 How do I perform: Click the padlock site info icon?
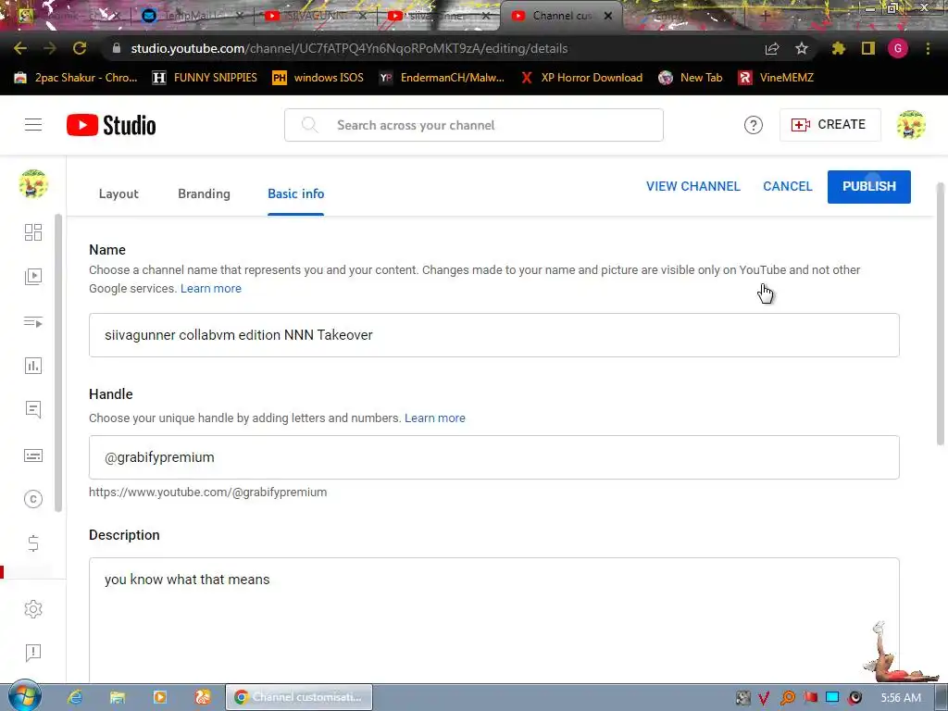(117, 48)
